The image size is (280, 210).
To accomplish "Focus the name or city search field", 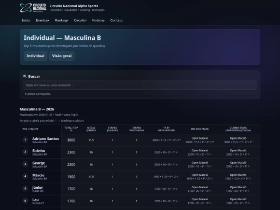I will point(140,85).
